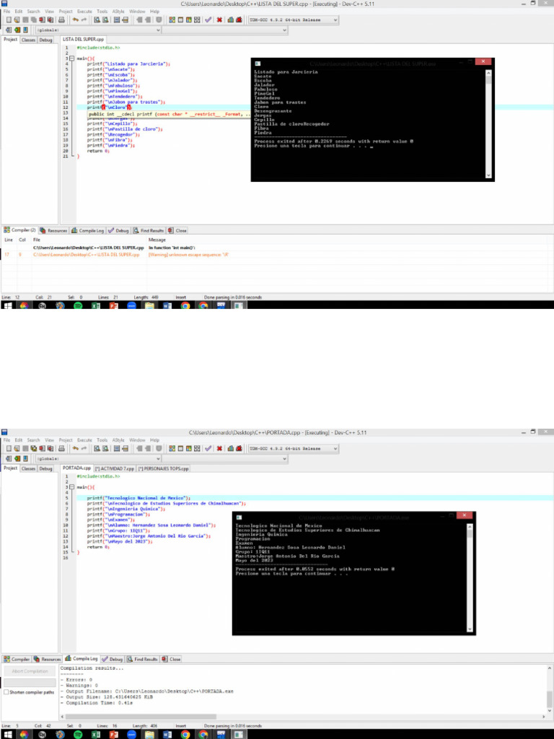Click Open file icon in LISTA DEL SUPER window
The height and width of the screenshot is (739, 554).
(x=17, y=19)
